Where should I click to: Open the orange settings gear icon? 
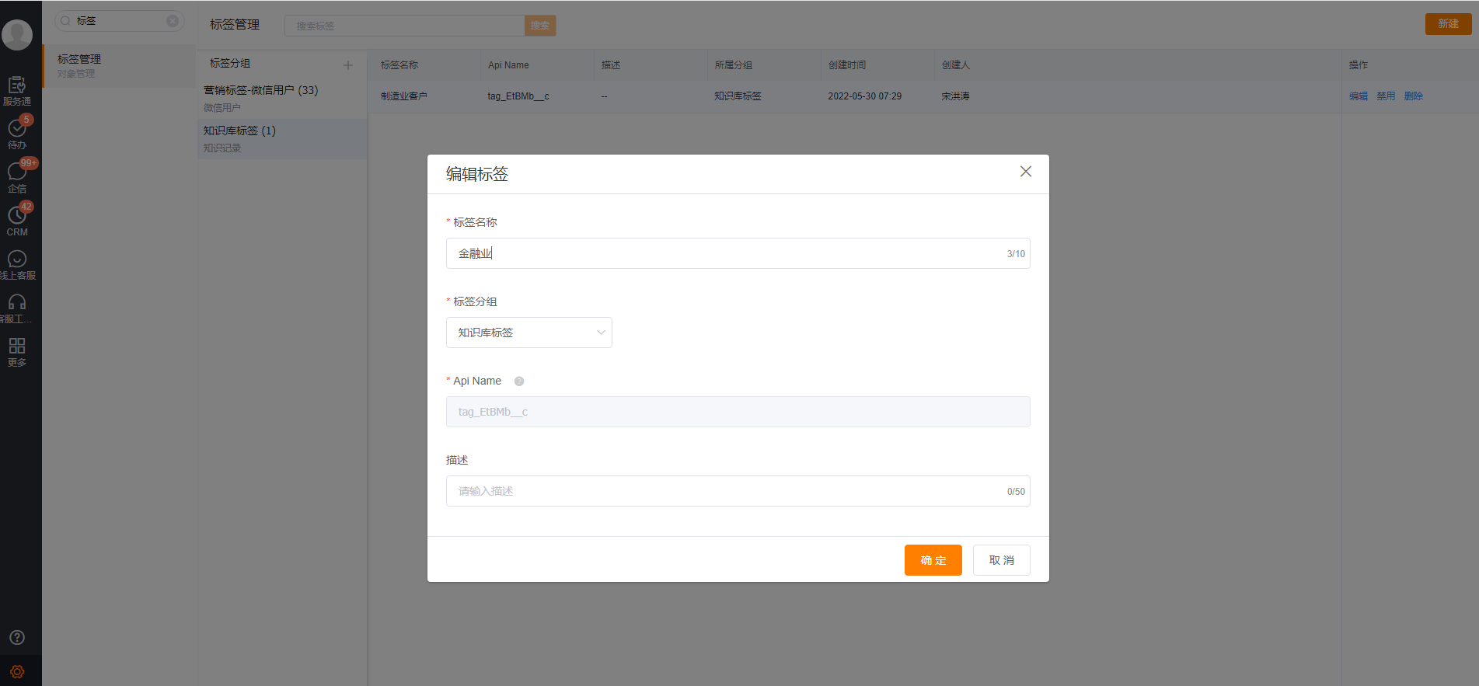tap(17, 671)
